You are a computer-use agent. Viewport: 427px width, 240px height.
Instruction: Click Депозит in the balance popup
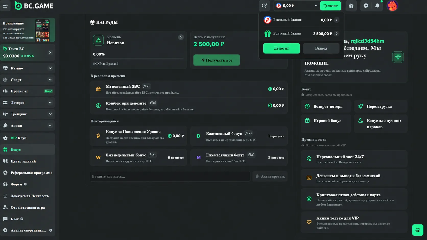coord(281,48)
